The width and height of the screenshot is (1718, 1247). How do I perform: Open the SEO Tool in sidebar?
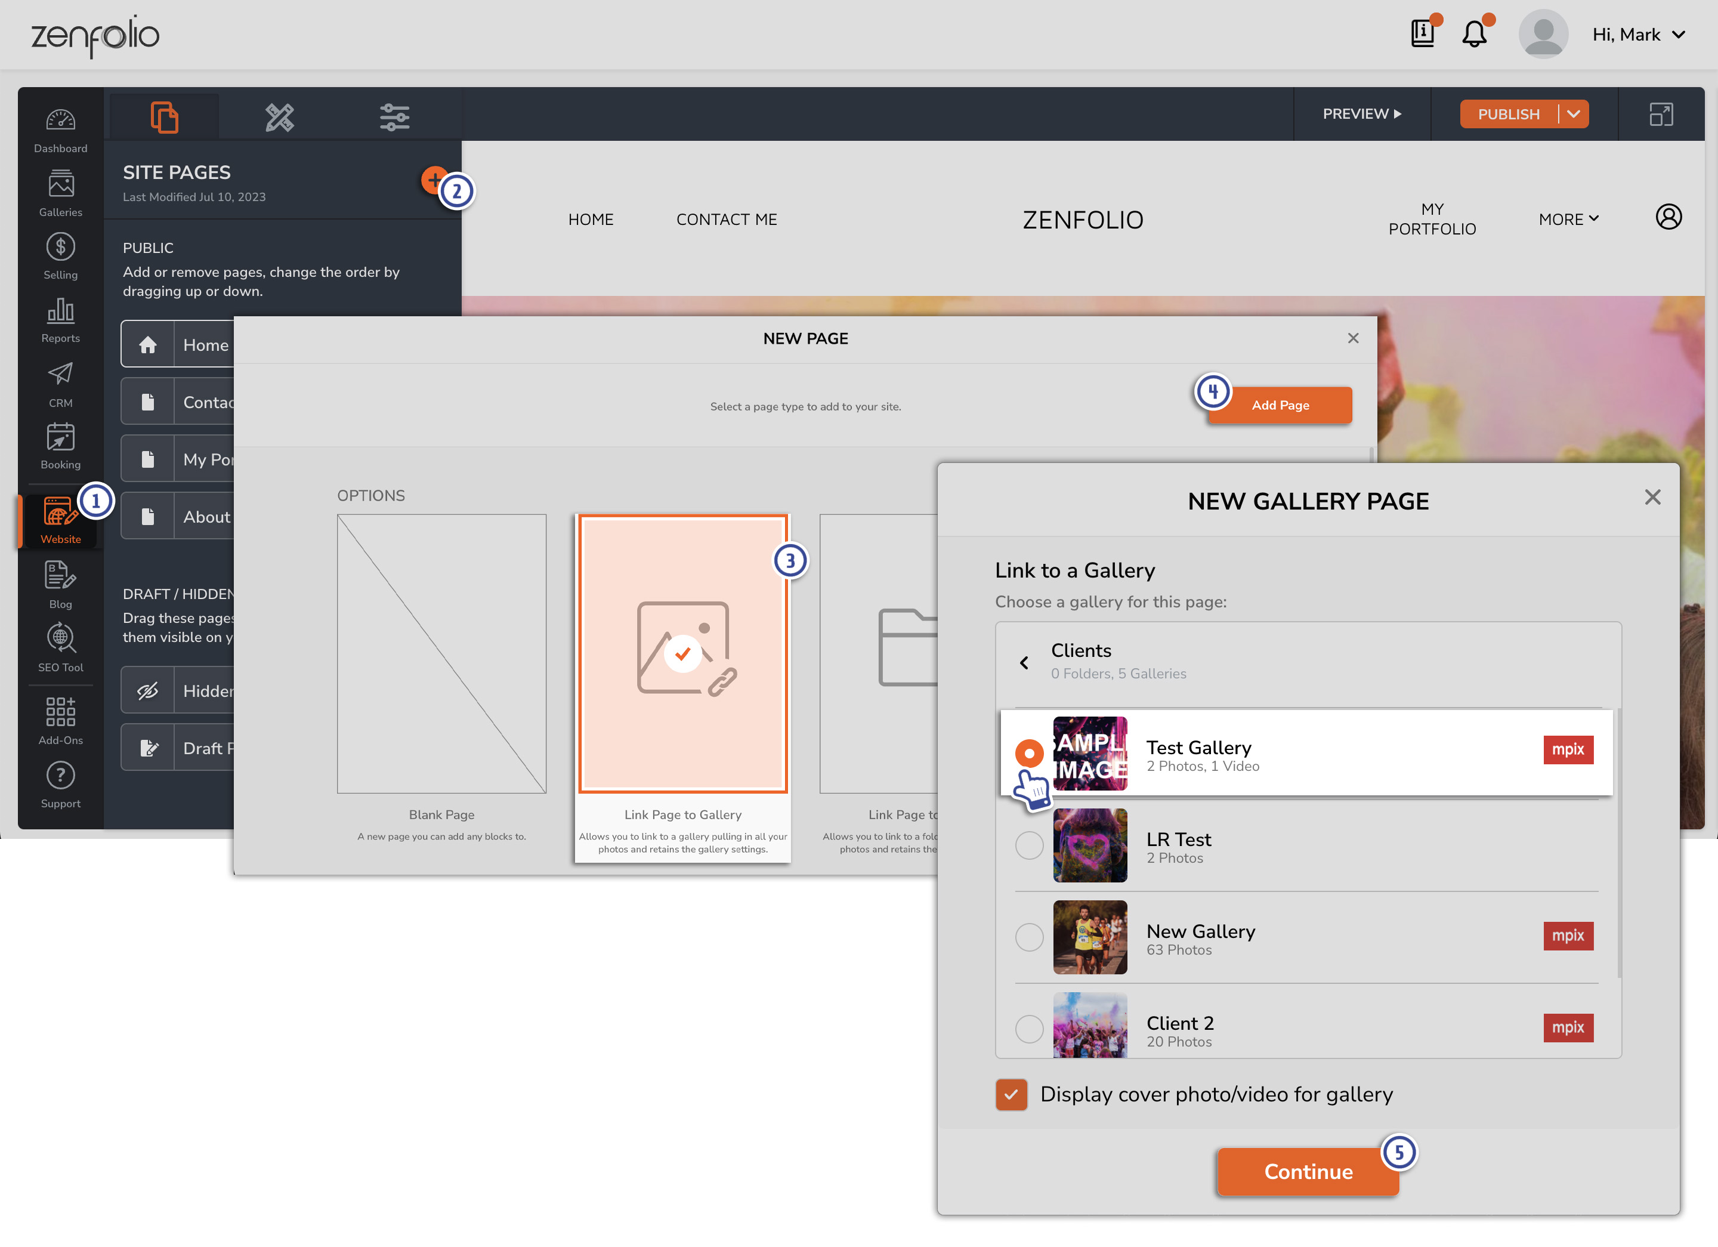[x=61, y=648]
